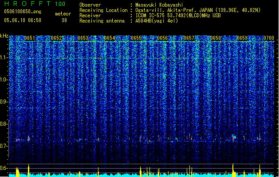Click the HROFFT 1.00 title text
The width and height of the screenshot is (279, 177).
click(35, 4)
